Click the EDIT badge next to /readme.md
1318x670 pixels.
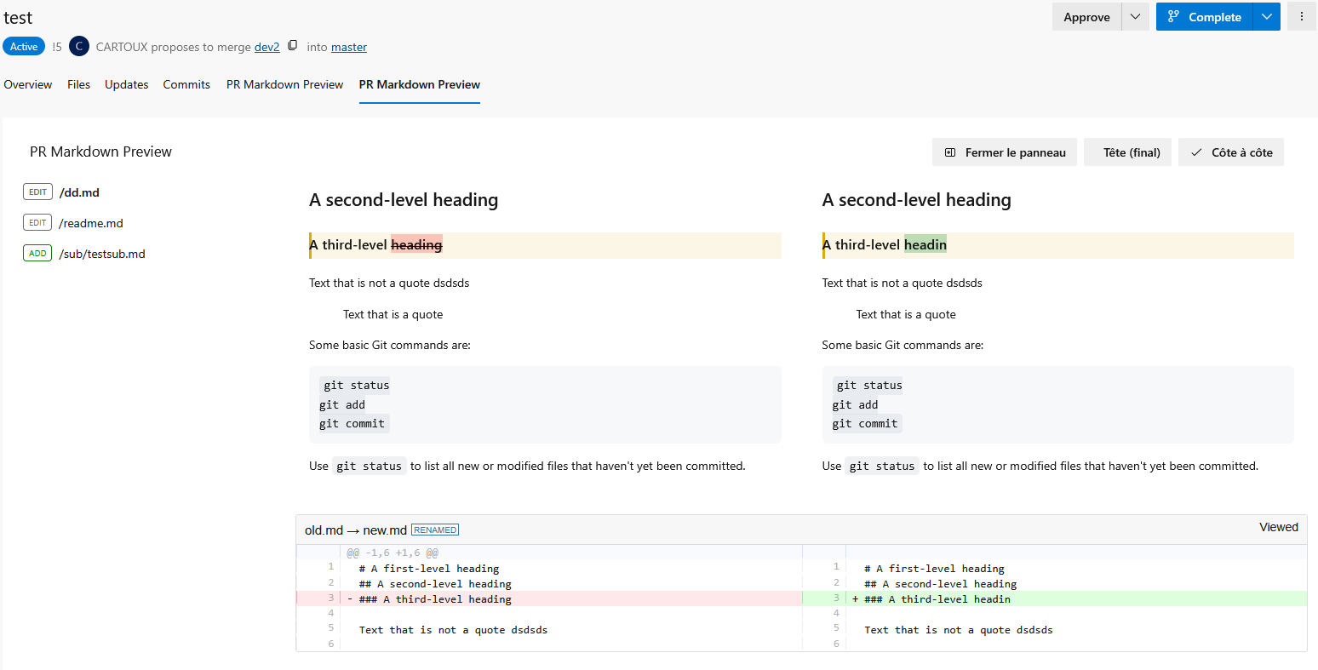pyautogui.click(x=37, y=223)
